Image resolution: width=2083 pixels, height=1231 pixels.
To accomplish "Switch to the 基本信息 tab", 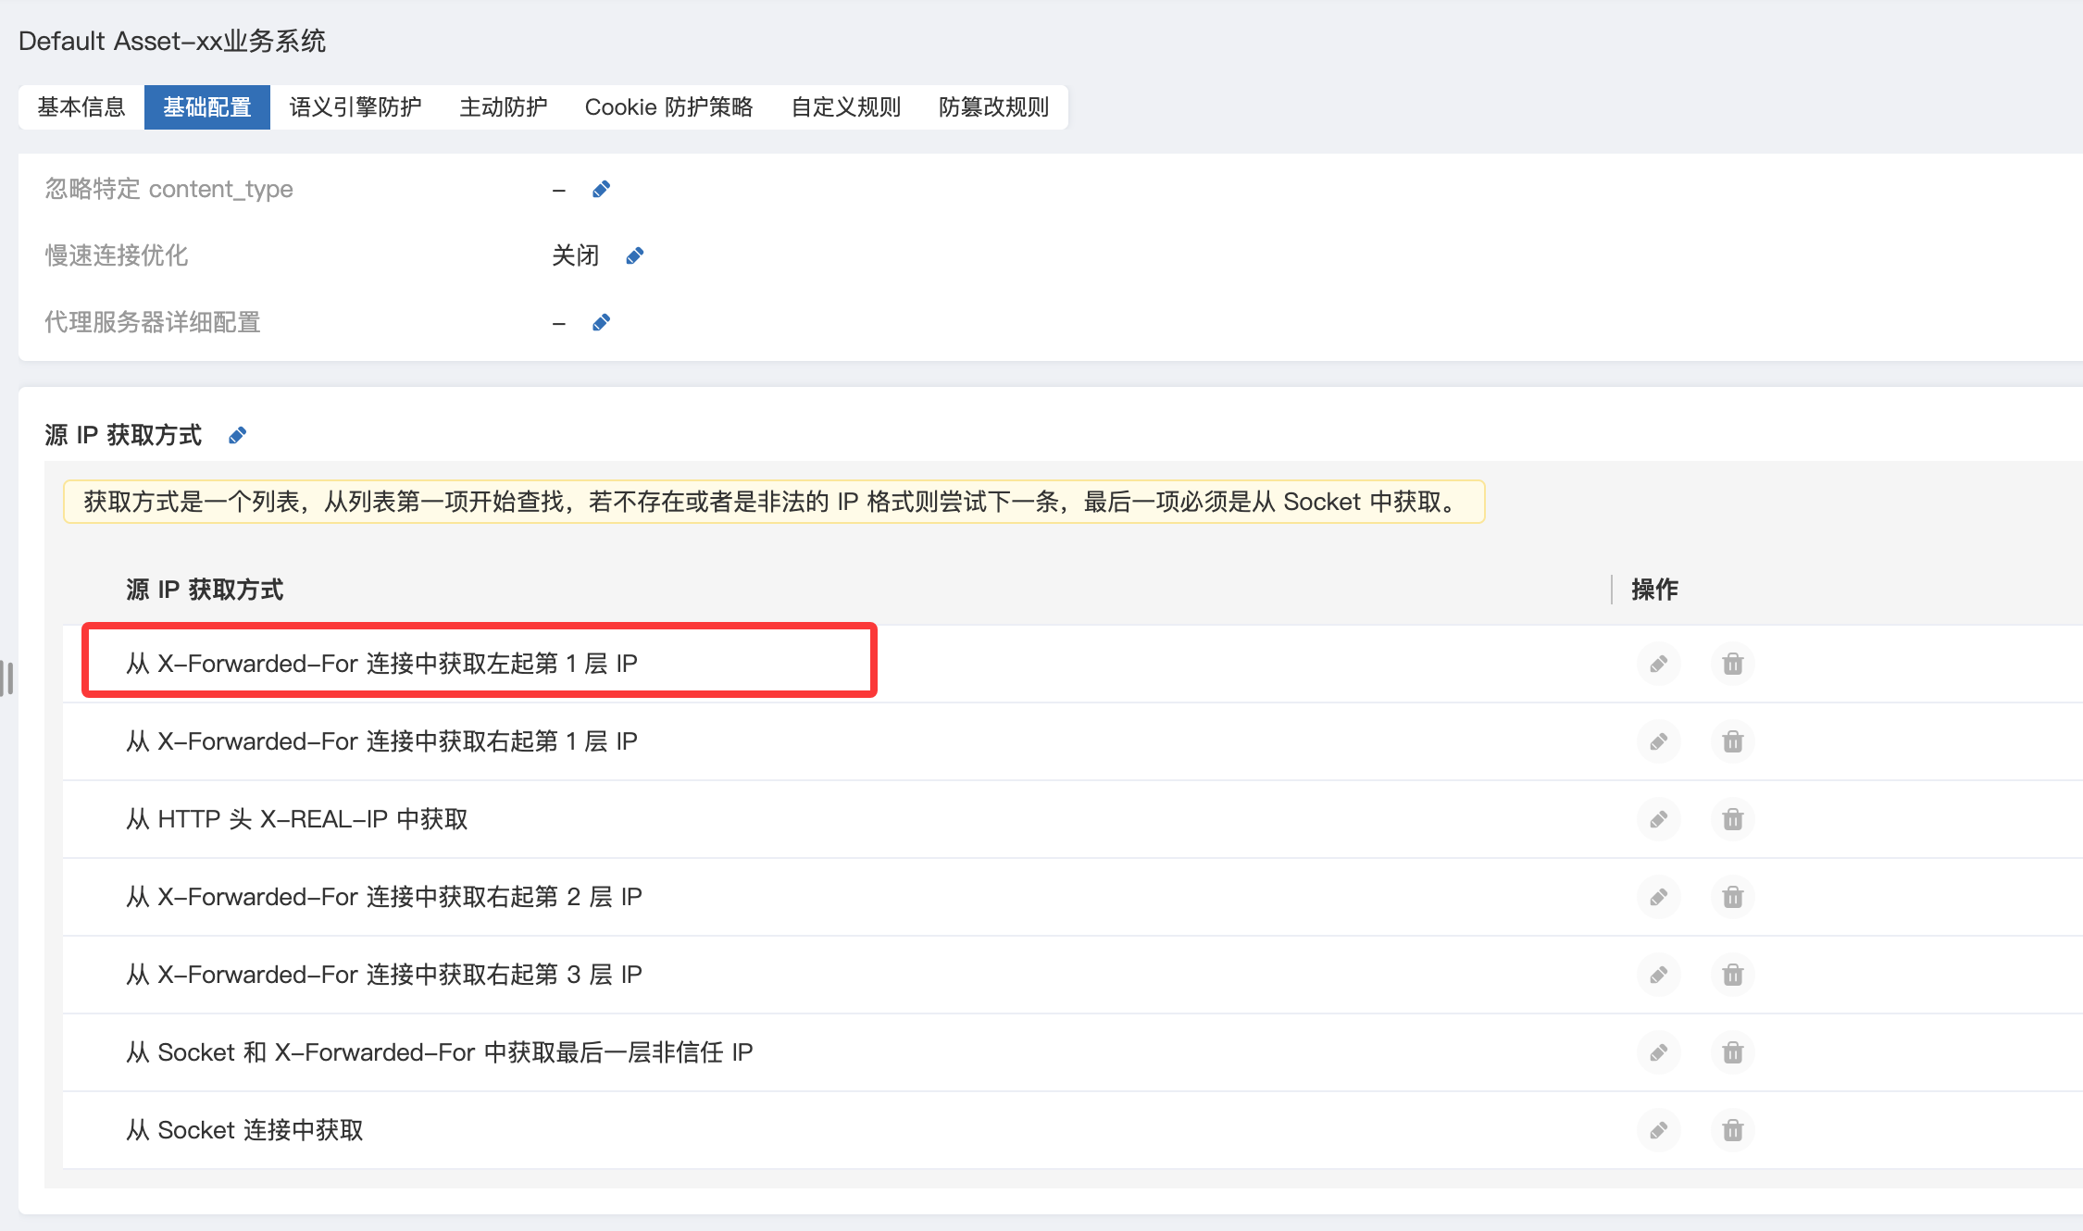I will click(x=81, y=107).
